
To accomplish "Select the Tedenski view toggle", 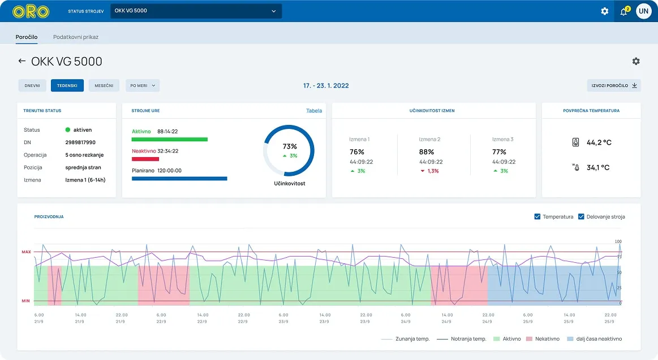I will click(x=67, y=85).
